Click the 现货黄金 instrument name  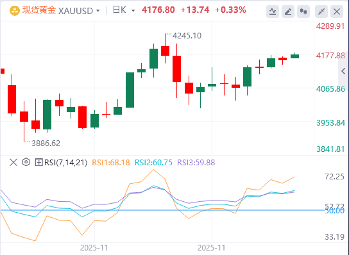[39, 10]
